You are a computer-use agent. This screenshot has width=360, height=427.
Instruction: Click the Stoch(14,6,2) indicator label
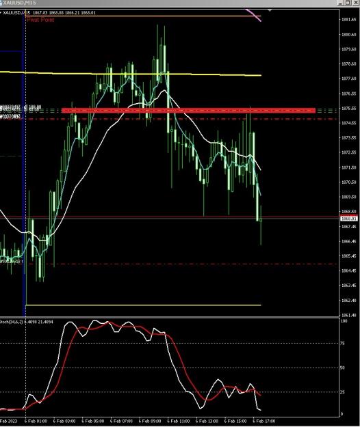27,322
